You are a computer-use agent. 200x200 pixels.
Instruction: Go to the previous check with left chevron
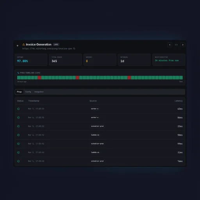click(x=170, y=45)
